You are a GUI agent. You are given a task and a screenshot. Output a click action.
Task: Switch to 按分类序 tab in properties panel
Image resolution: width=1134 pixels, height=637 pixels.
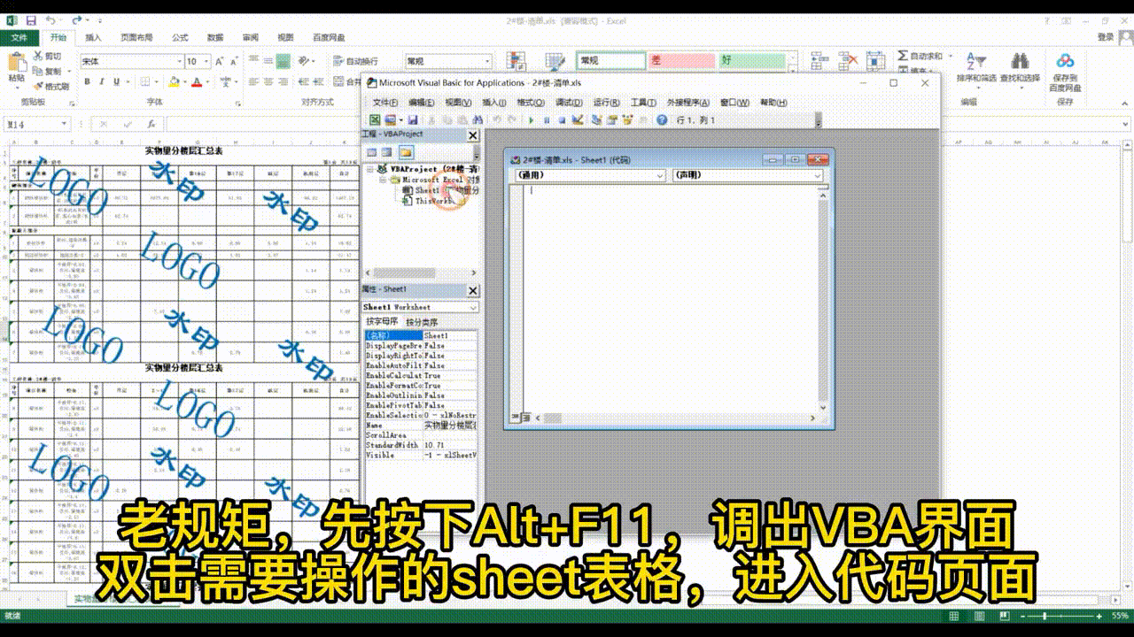pos(422,322)
